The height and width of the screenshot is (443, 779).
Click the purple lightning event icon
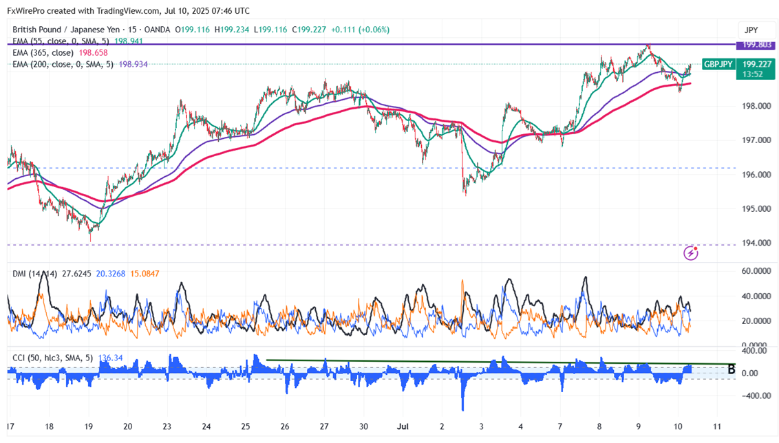(690, 252)
